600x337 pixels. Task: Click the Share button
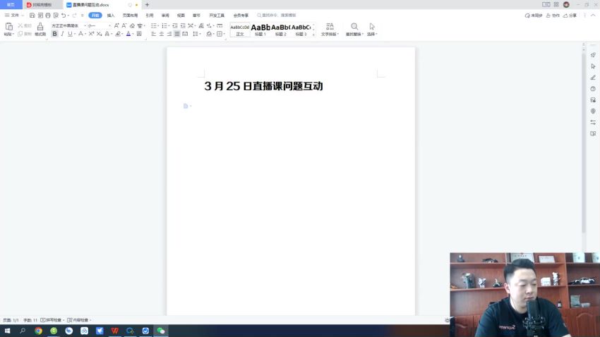[570, 16]
